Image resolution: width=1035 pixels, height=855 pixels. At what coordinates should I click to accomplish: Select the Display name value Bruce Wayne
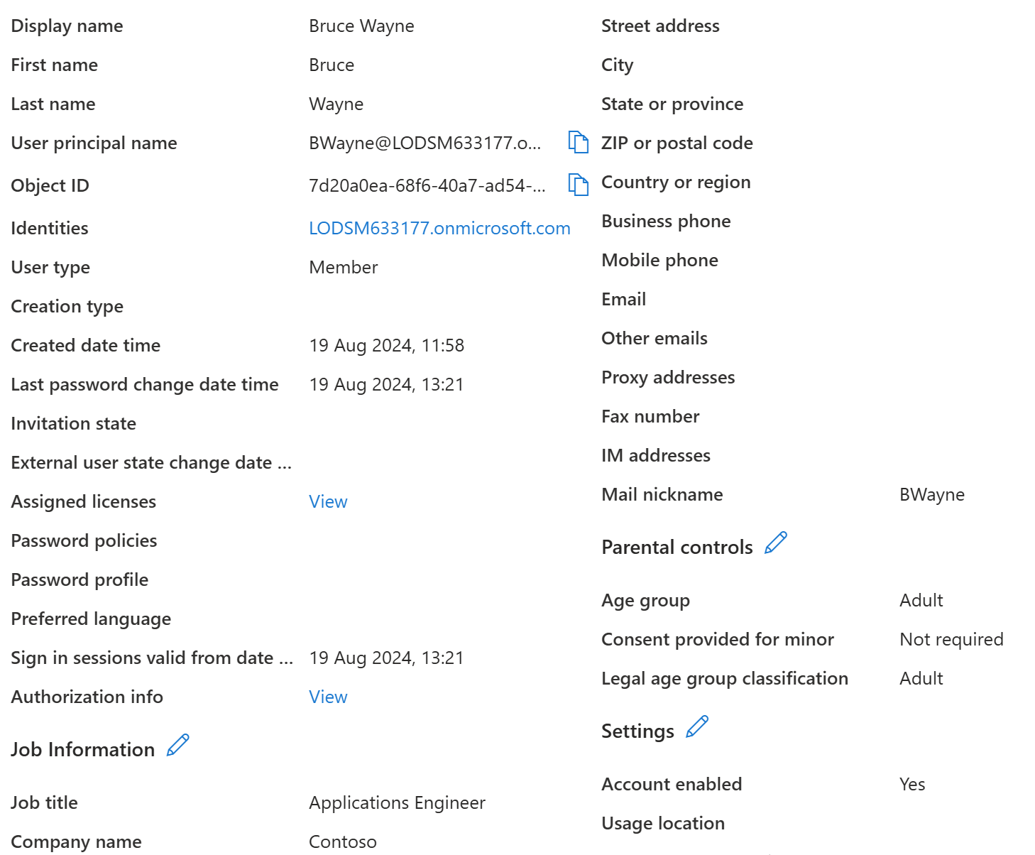(x=361, y=26)
